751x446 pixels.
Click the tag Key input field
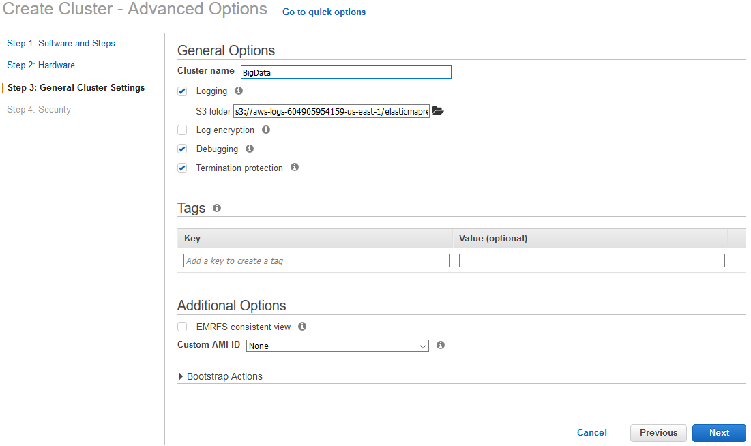316,261
